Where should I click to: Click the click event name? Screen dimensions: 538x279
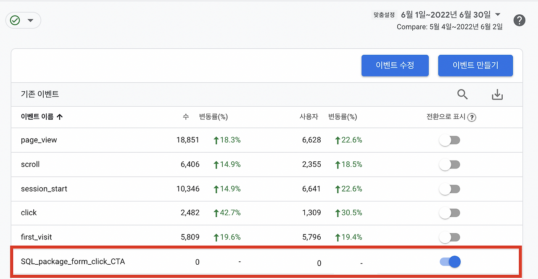click(x=29, y=213)
